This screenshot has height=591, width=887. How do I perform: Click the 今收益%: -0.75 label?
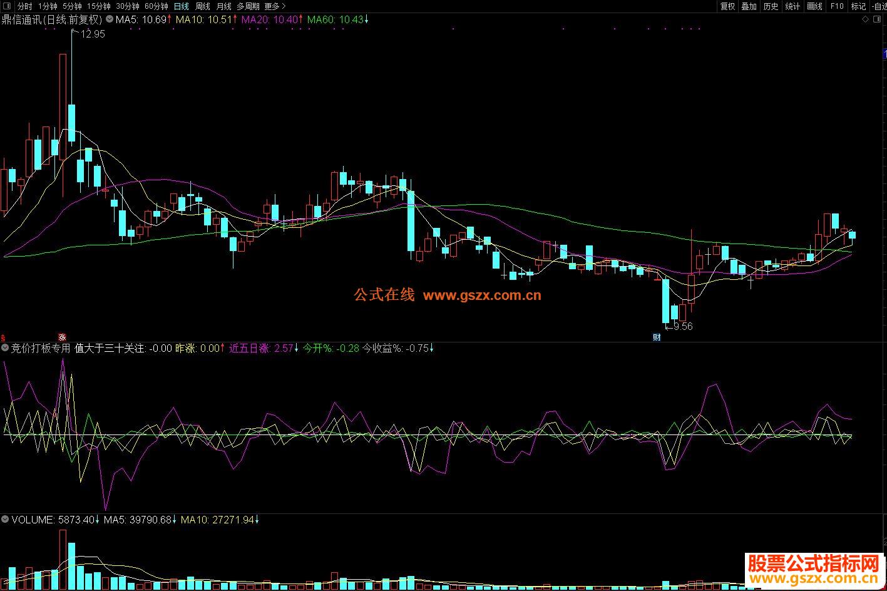399,348
